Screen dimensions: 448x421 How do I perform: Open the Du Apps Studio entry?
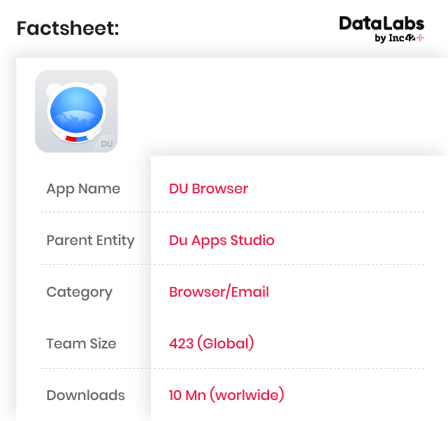coord(222,240)
